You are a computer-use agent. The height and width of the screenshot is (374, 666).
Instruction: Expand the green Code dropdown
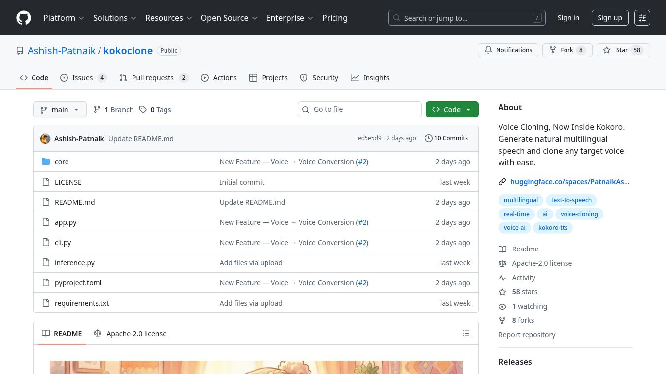tap(452, 110)
